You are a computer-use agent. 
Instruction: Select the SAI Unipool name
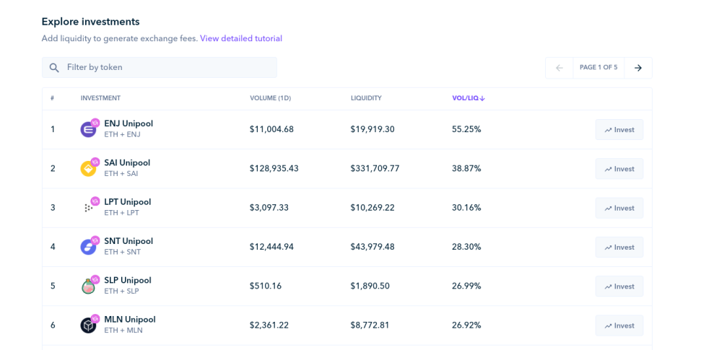pos(127,162)
